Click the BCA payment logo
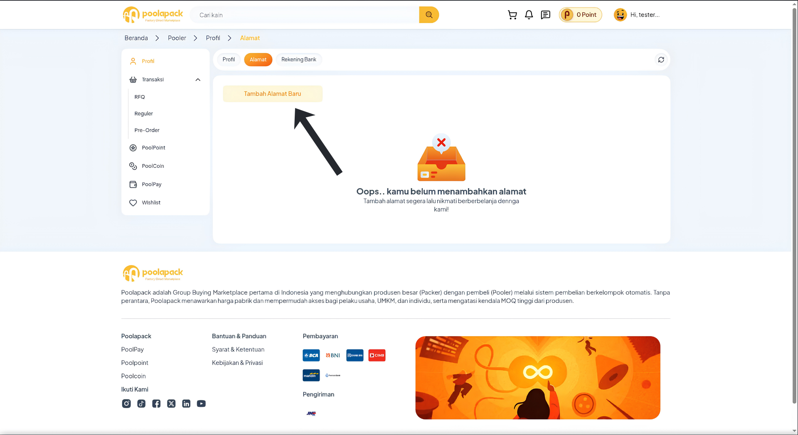This screenshot has height=435, width=798. [311, 355]
